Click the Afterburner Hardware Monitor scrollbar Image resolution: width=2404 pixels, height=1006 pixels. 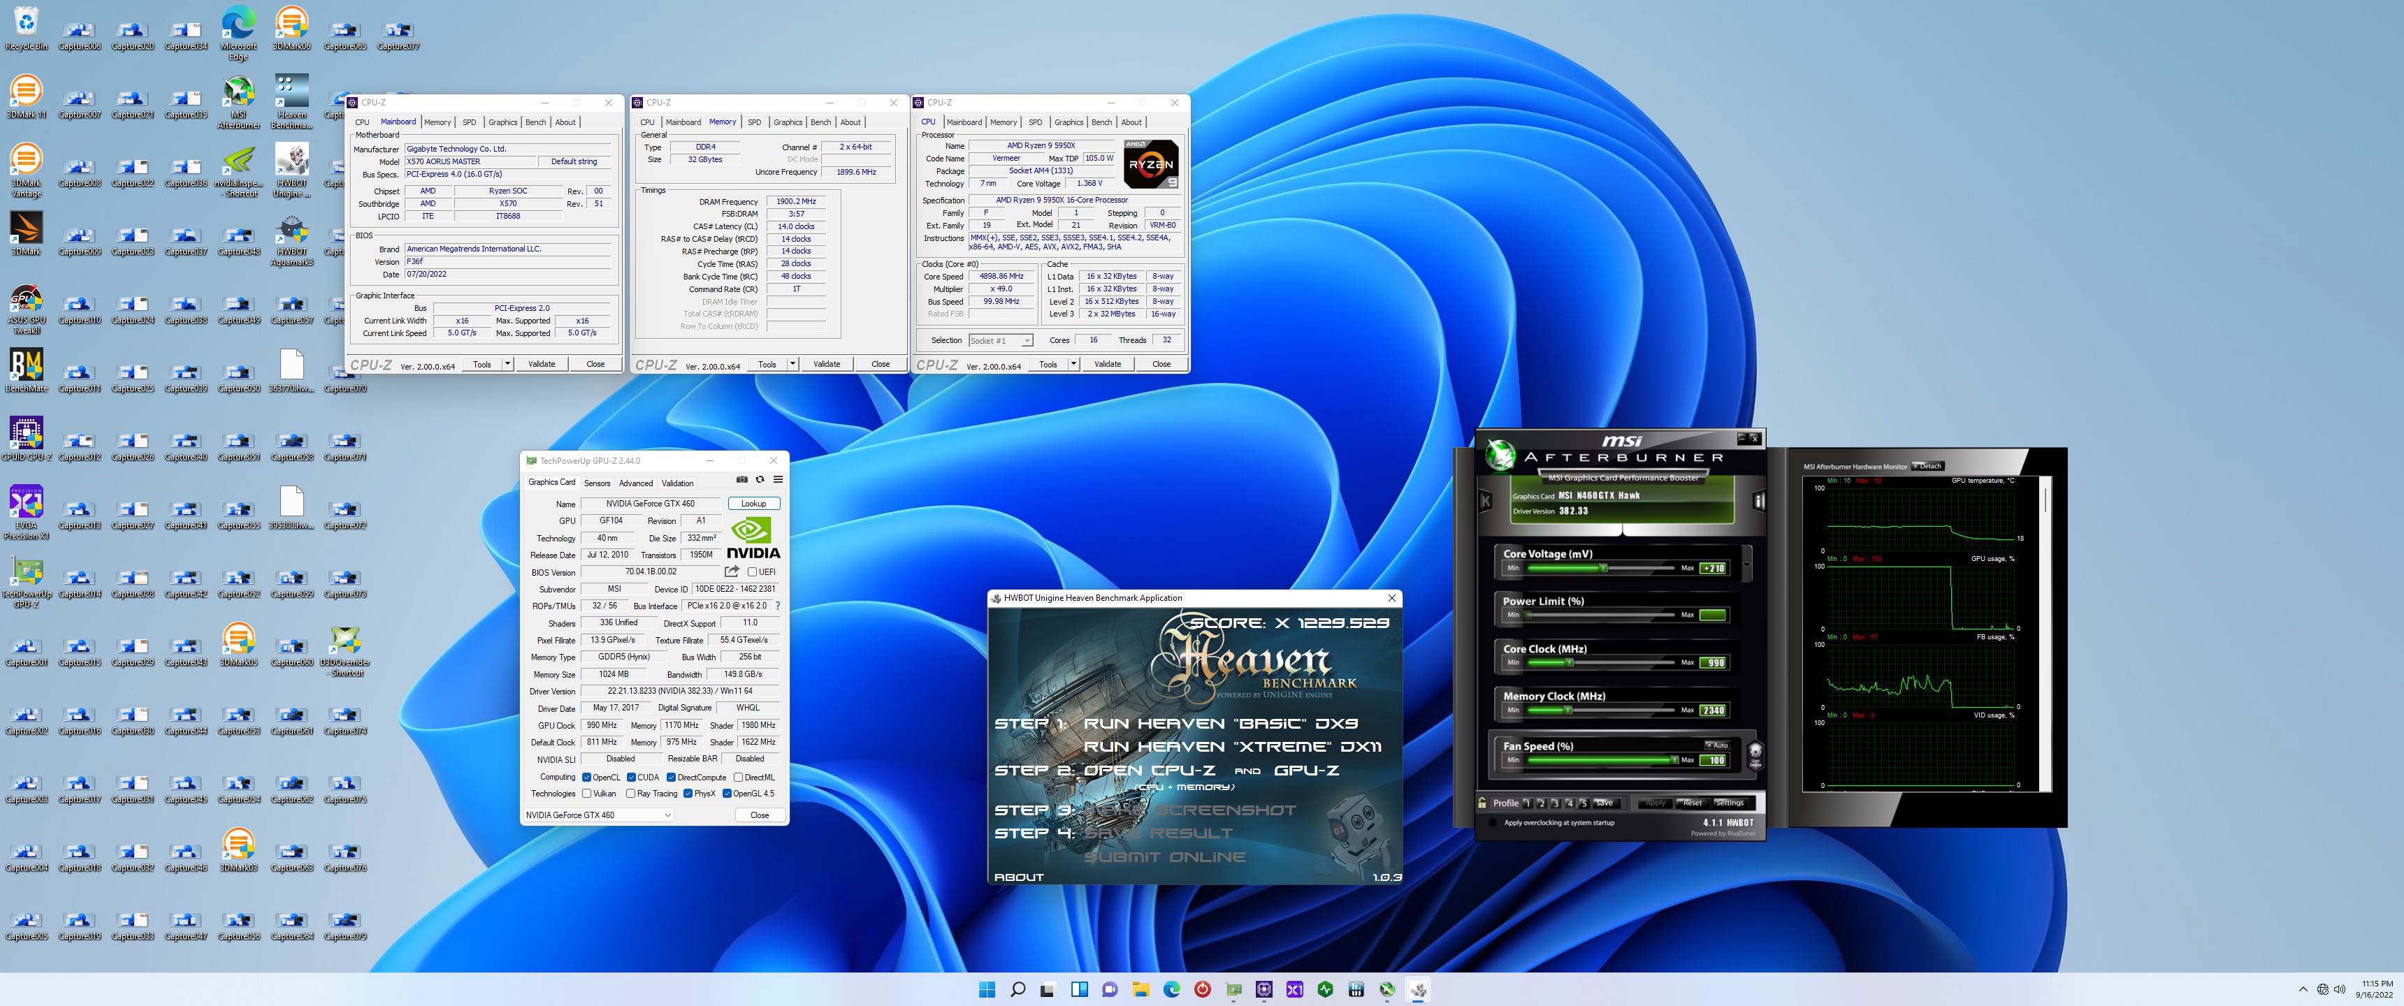[x=2047, y=634]
